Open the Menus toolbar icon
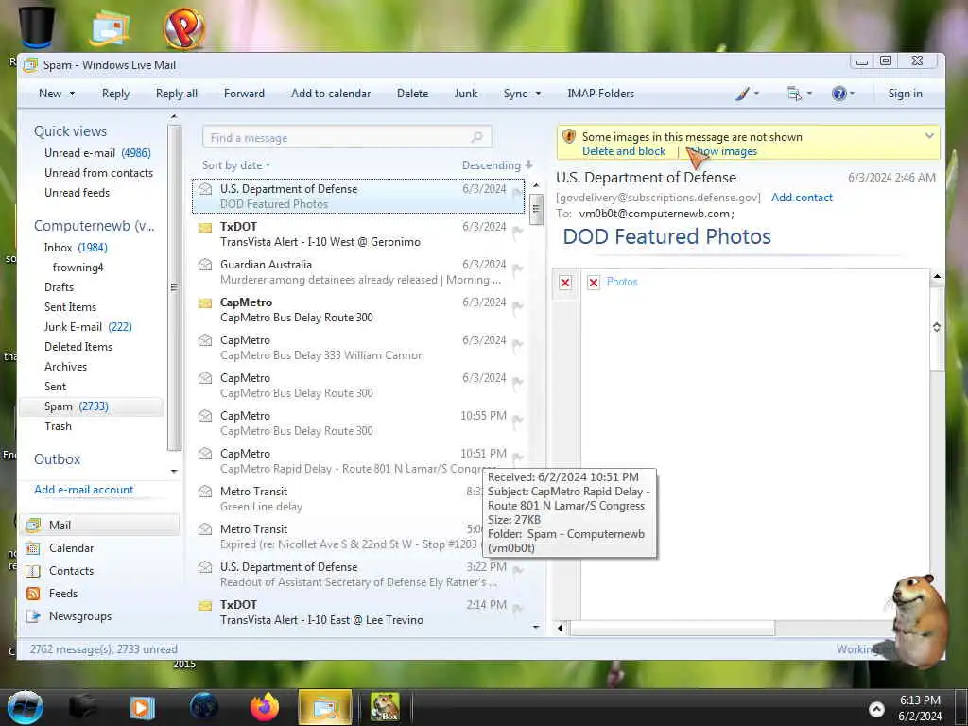 point(794,94)
